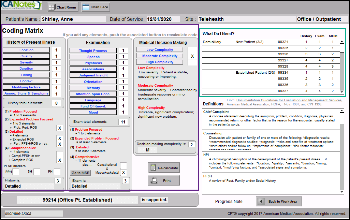350x220 pixels.
Task: Open the Chart Room
Action: click(x=62, y=7)
